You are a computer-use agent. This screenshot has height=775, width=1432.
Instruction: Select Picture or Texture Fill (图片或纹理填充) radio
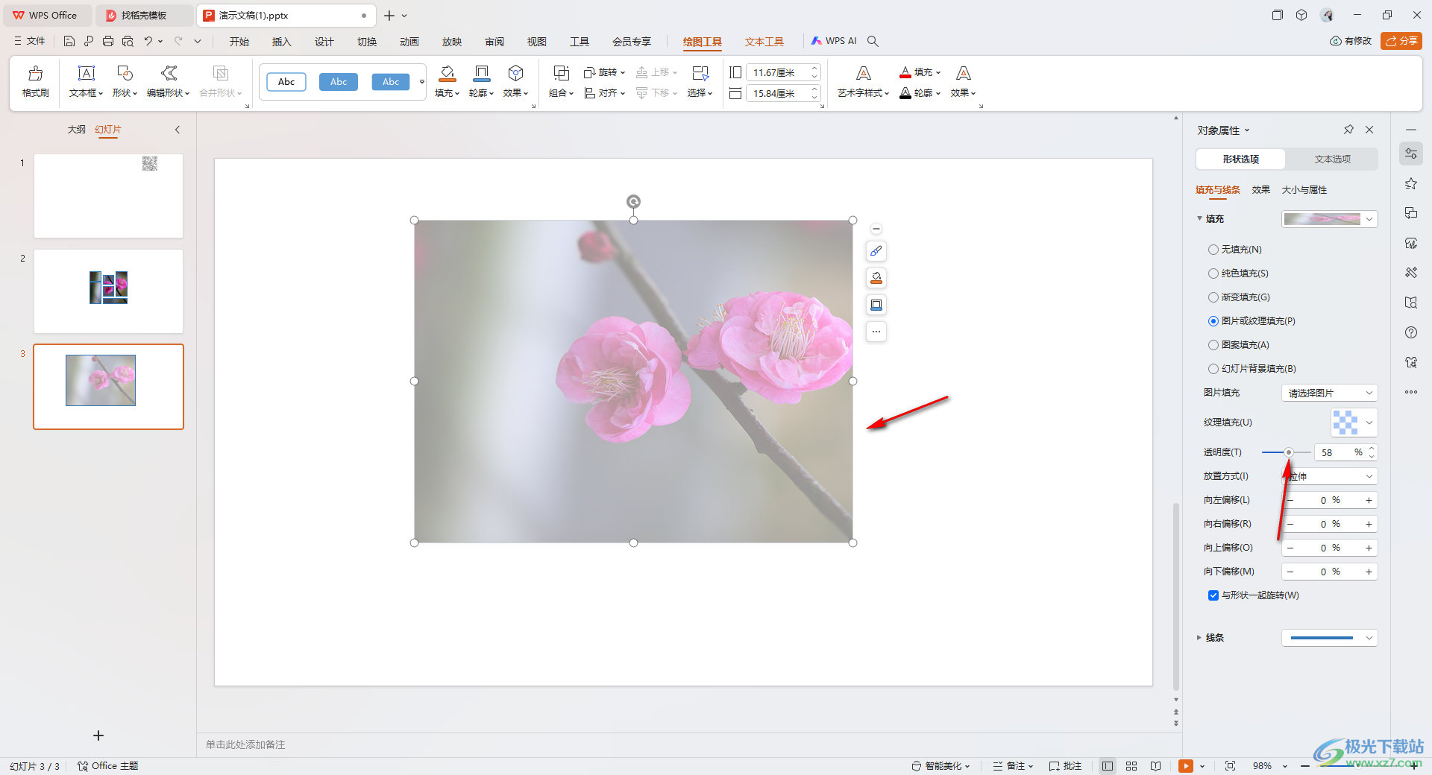click(1213, 321)
